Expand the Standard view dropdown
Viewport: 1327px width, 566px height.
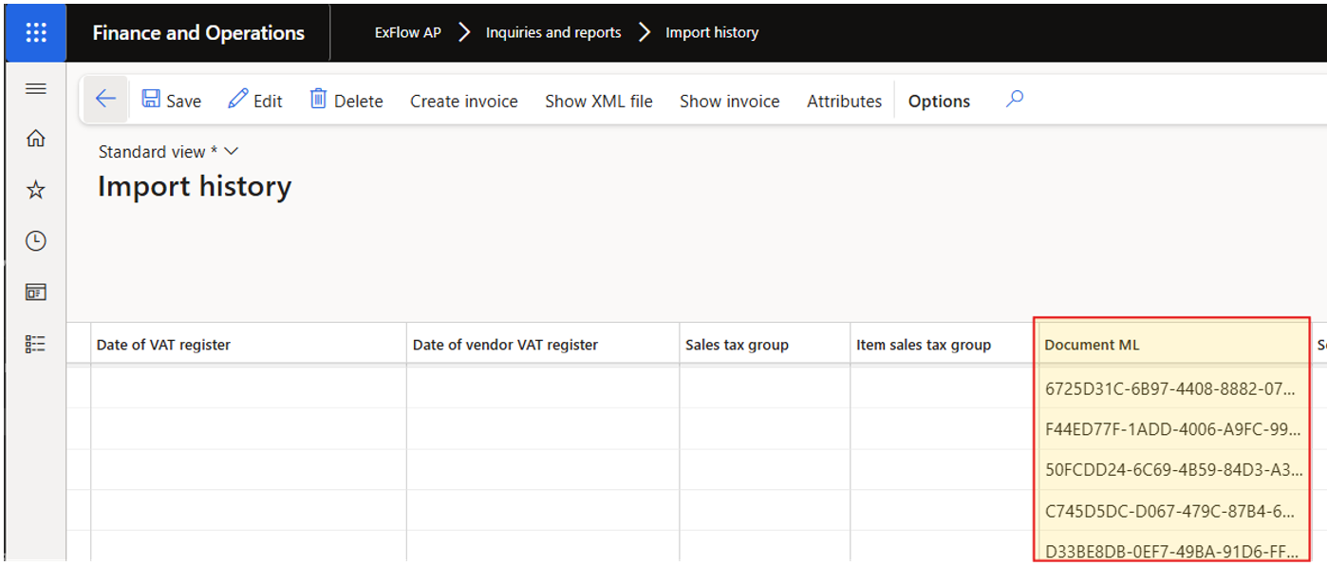click(x=168, y=152)
